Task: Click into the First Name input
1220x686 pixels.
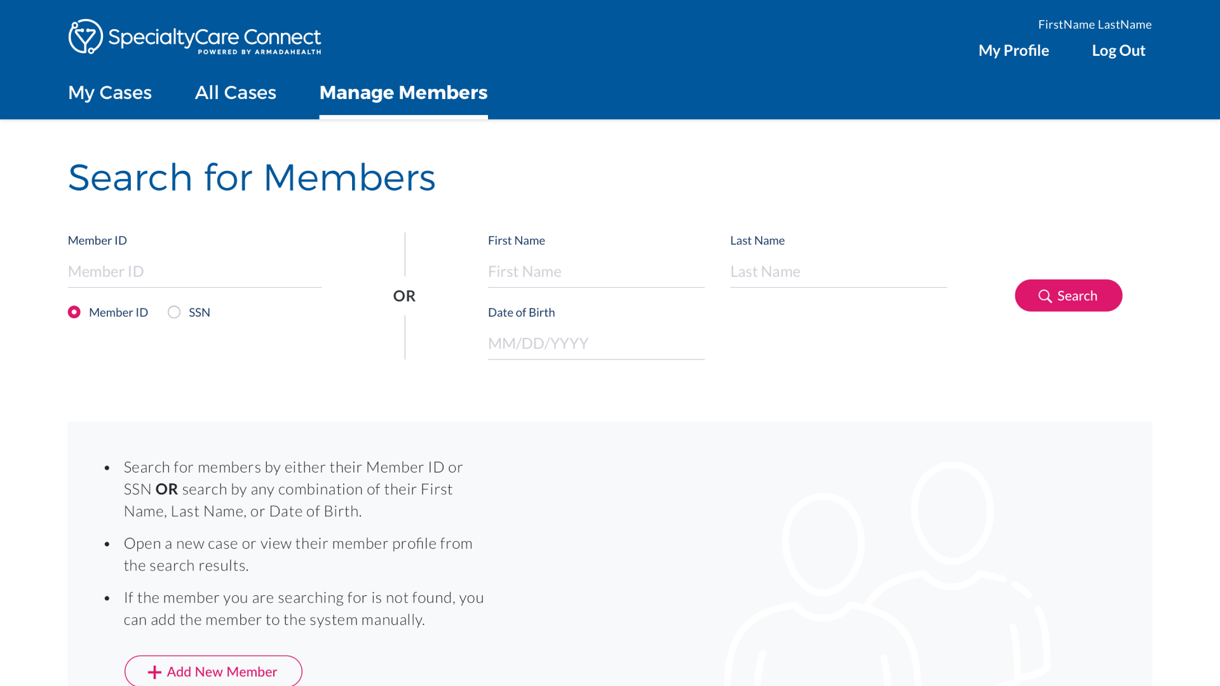Action: click(x=596, y=272)
